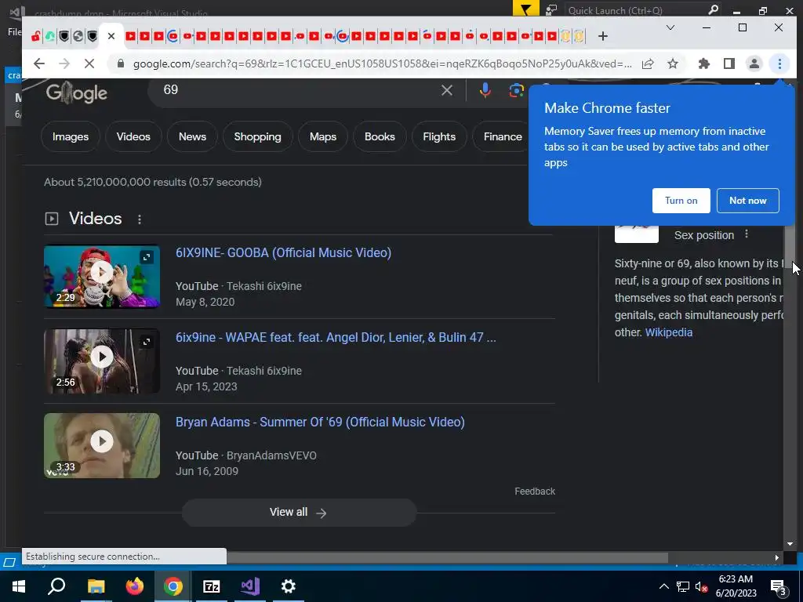Launch Firefox from the taskbar
This screenshot has height=602, width=803.
click(135, 586)
